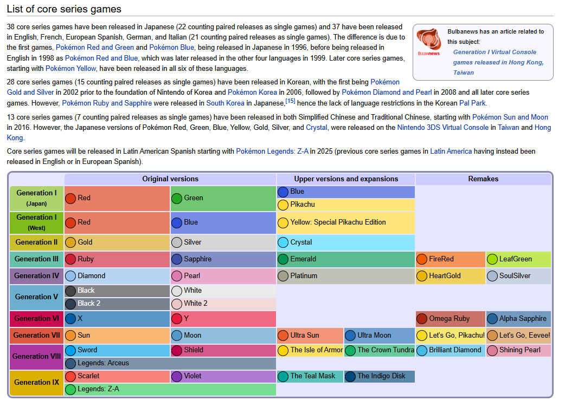565x401 pixels.
Task: Click the Remakes column header
Action: click(483, 179)
